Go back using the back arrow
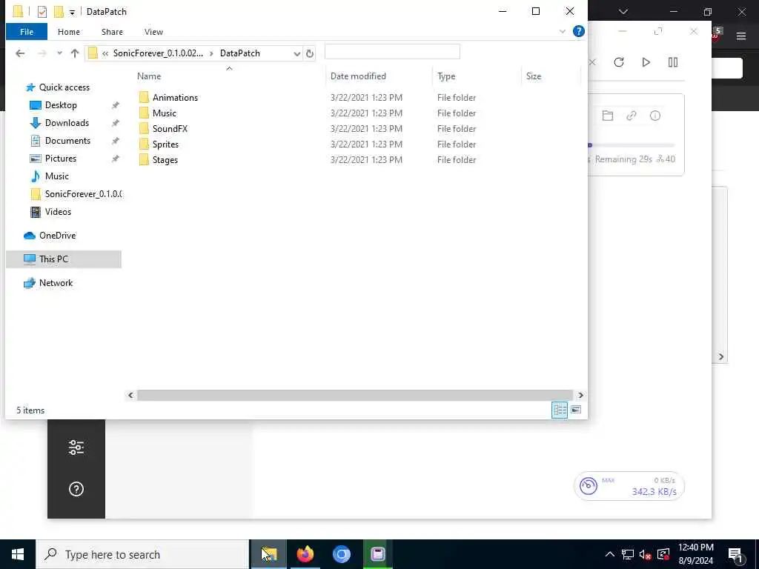The image size is (759, 569). tap(20, 53)
